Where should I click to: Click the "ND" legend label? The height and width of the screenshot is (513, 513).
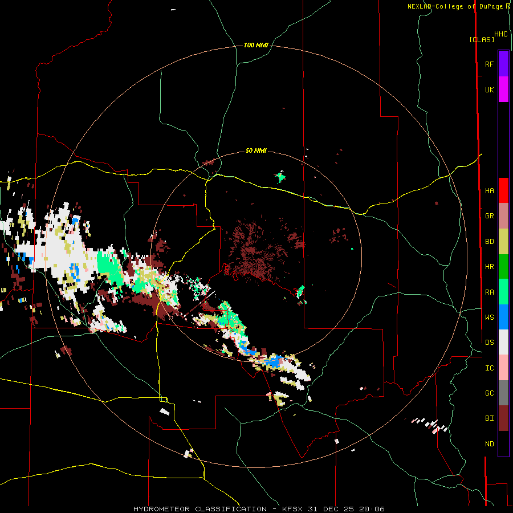tap(489, 444)
